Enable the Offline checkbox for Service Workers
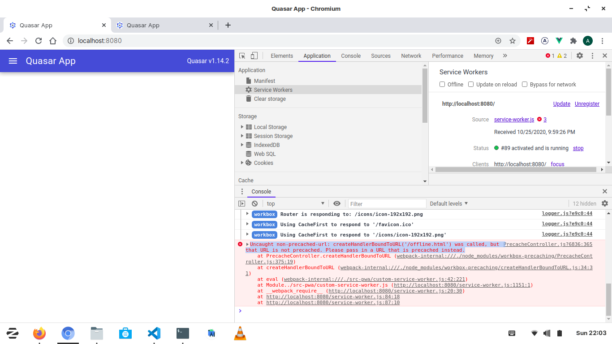 tap(442, 84)
